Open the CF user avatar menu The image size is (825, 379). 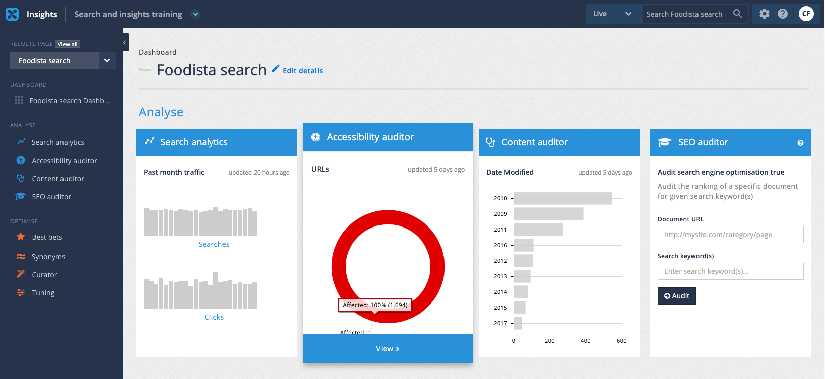pos(806,14)
